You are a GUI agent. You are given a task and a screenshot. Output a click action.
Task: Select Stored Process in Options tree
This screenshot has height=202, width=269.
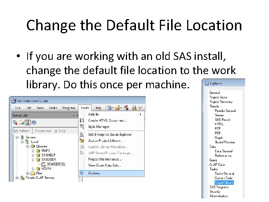pos(225,142)
